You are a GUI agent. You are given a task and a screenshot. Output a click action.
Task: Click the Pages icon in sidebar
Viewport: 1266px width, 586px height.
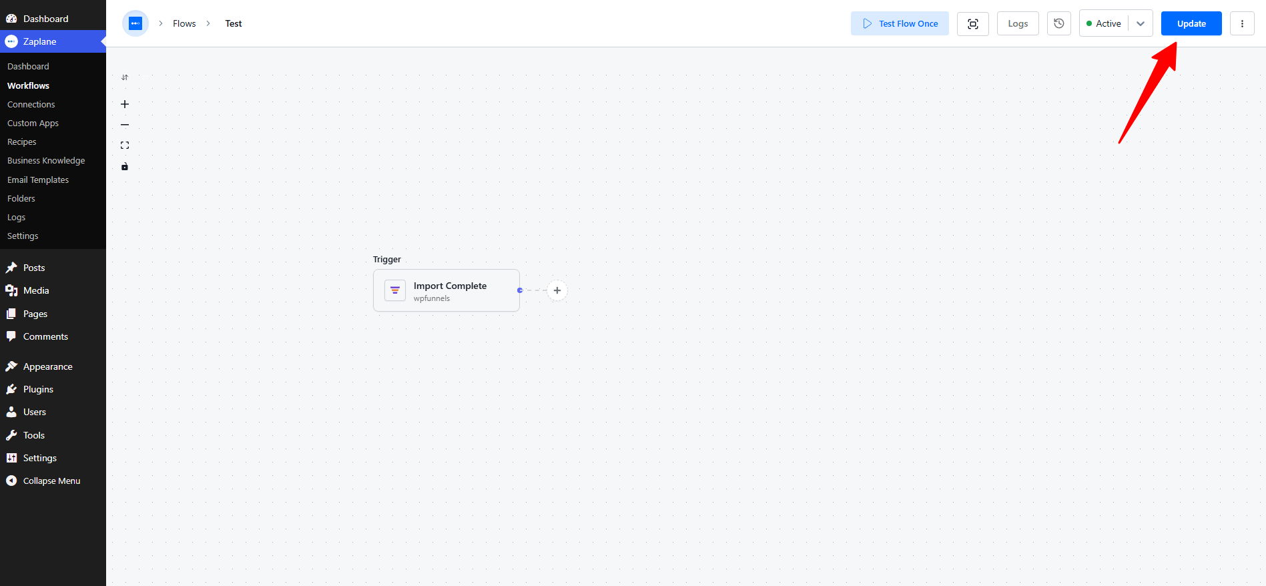pyautogui.click(x=11, y=314)
